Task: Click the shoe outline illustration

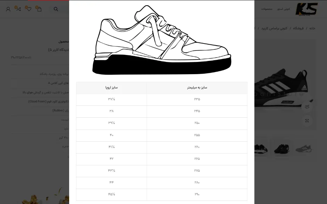Action: pos(162,40)
